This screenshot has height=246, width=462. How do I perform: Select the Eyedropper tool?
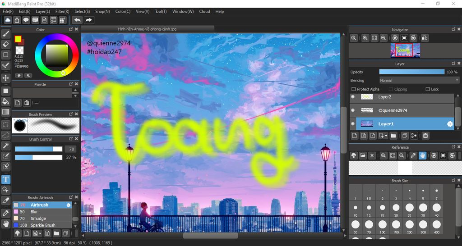[x=5, y=214]
